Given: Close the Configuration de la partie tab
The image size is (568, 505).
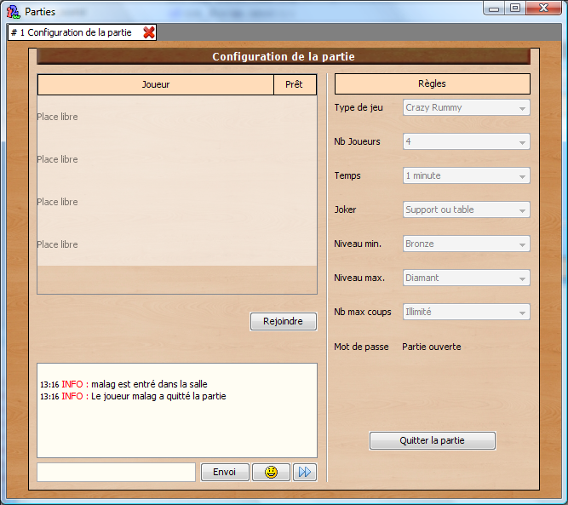Looking at the screenshot, I should point(149,32).
